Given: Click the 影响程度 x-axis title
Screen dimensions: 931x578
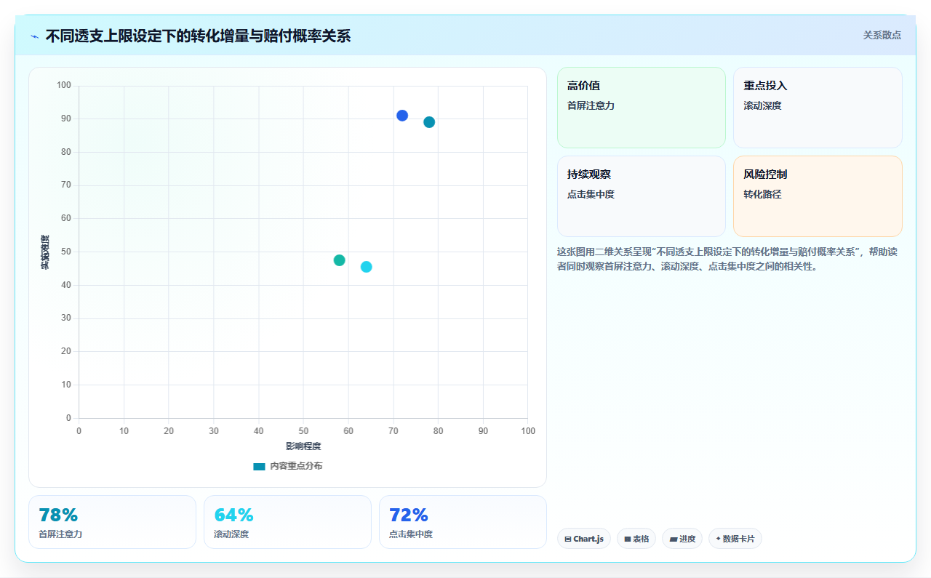Looking at the screenshot, I should (x=303, y=446).
